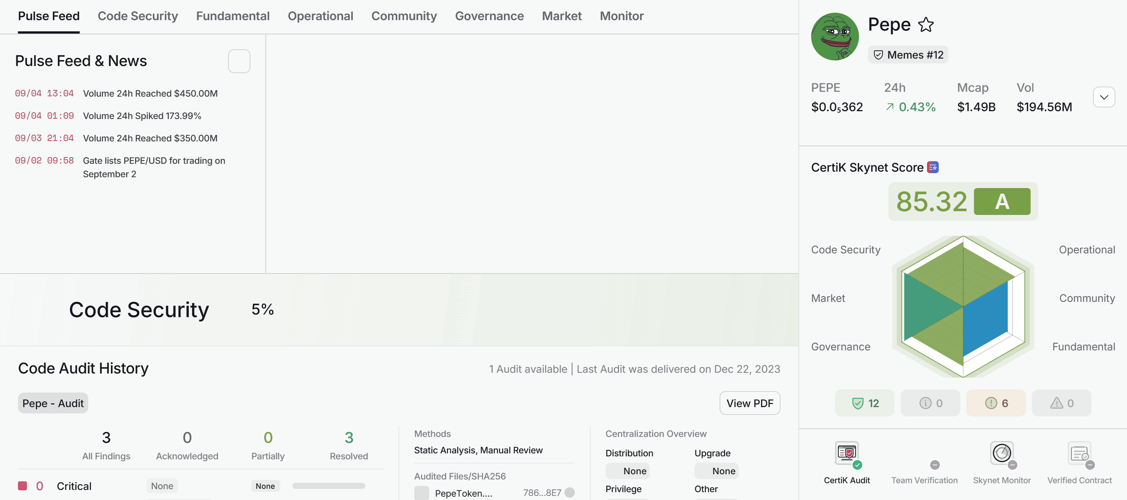Click the Skynet radar hexagon chart
Image resolution: width=1127 pixels, height=500 pixels.
click(x=963, y=307)
